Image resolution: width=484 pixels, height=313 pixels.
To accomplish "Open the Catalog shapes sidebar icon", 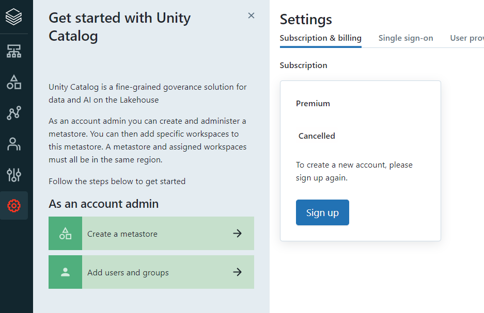I will 14,82.
